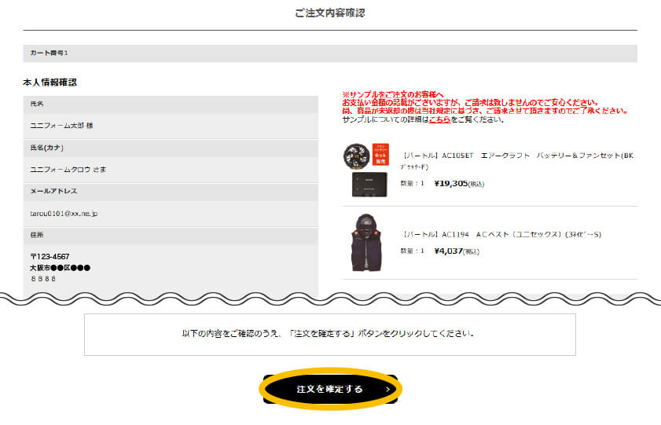Click the red set-sale badge icon
This screenshot has height=425, width=661.
[x=380, y=154]
